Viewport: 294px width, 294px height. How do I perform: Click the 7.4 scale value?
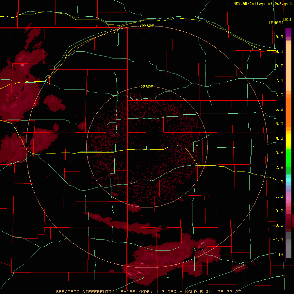tap(279, 80)
